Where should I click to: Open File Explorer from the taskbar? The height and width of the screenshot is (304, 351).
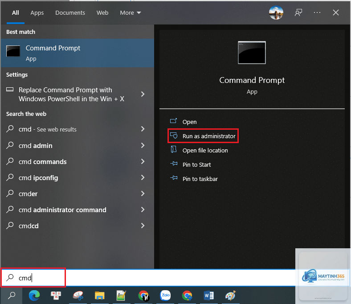(x=100, y=296)
